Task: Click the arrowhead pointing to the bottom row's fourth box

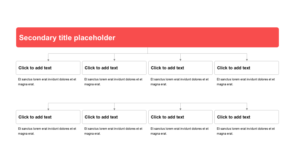Action: point(247,109)
